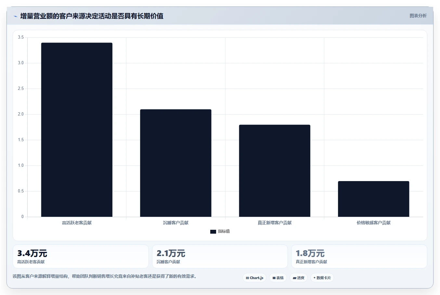Click the 真正新增客户贡献 bar in chart
Viewport: 440px width, 295px height.
(275, 171)
